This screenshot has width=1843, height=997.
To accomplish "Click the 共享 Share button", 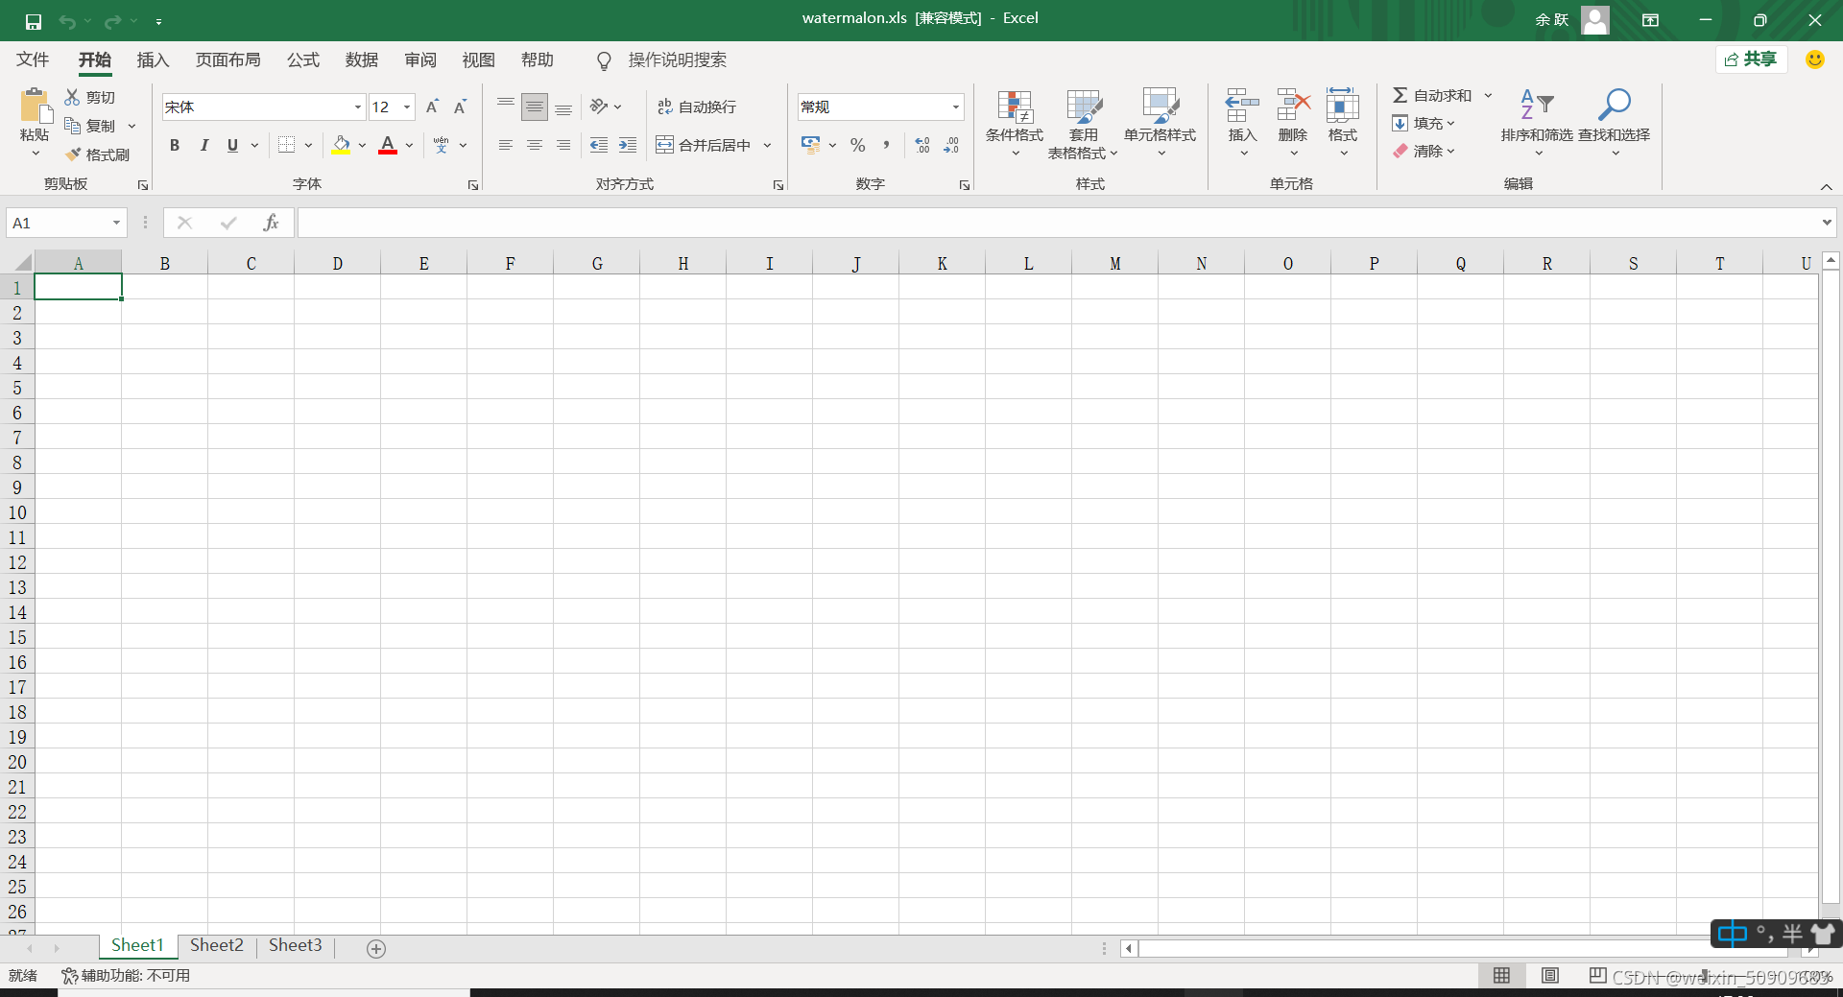I will tap(1751, 59).
